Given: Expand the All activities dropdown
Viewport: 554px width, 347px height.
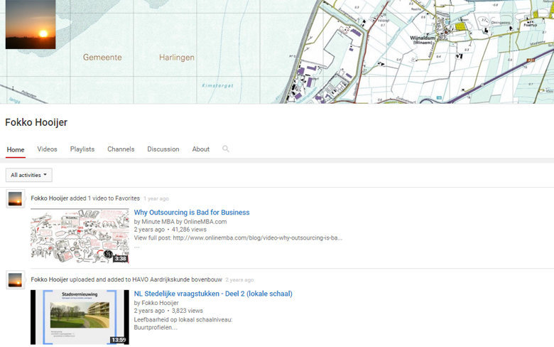Looking at the screenshot, I should pos(29,175).
